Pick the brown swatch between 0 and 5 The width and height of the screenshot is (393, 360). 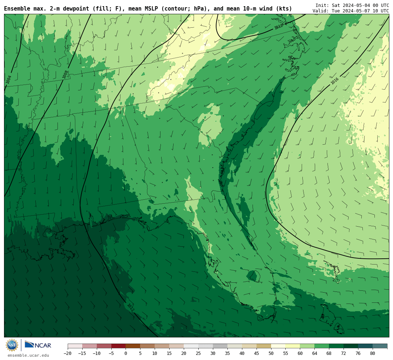tap(133, 346)
